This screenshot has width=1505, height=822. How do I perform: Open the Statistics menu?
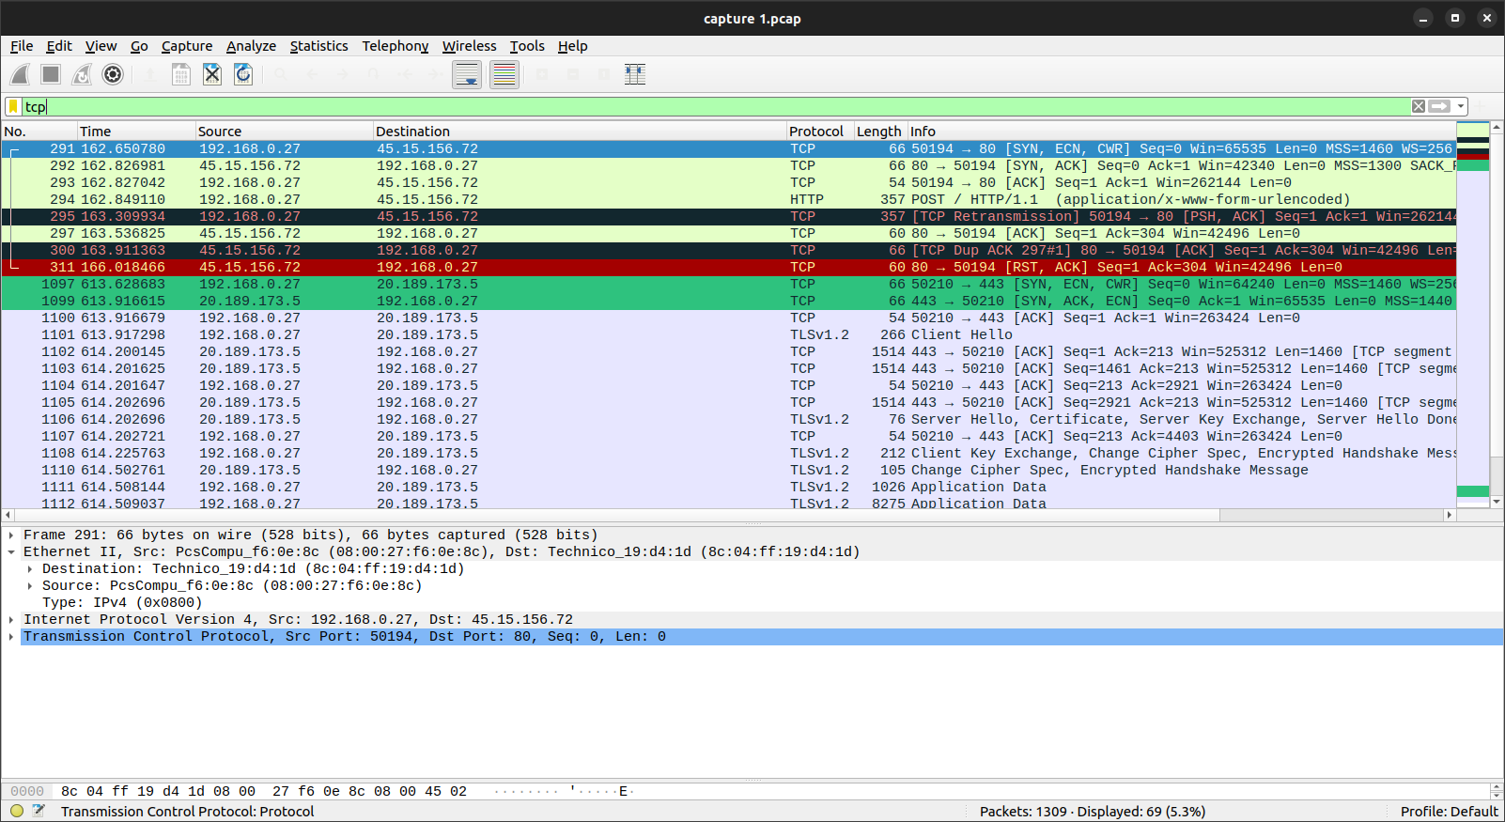pos(318,46)
